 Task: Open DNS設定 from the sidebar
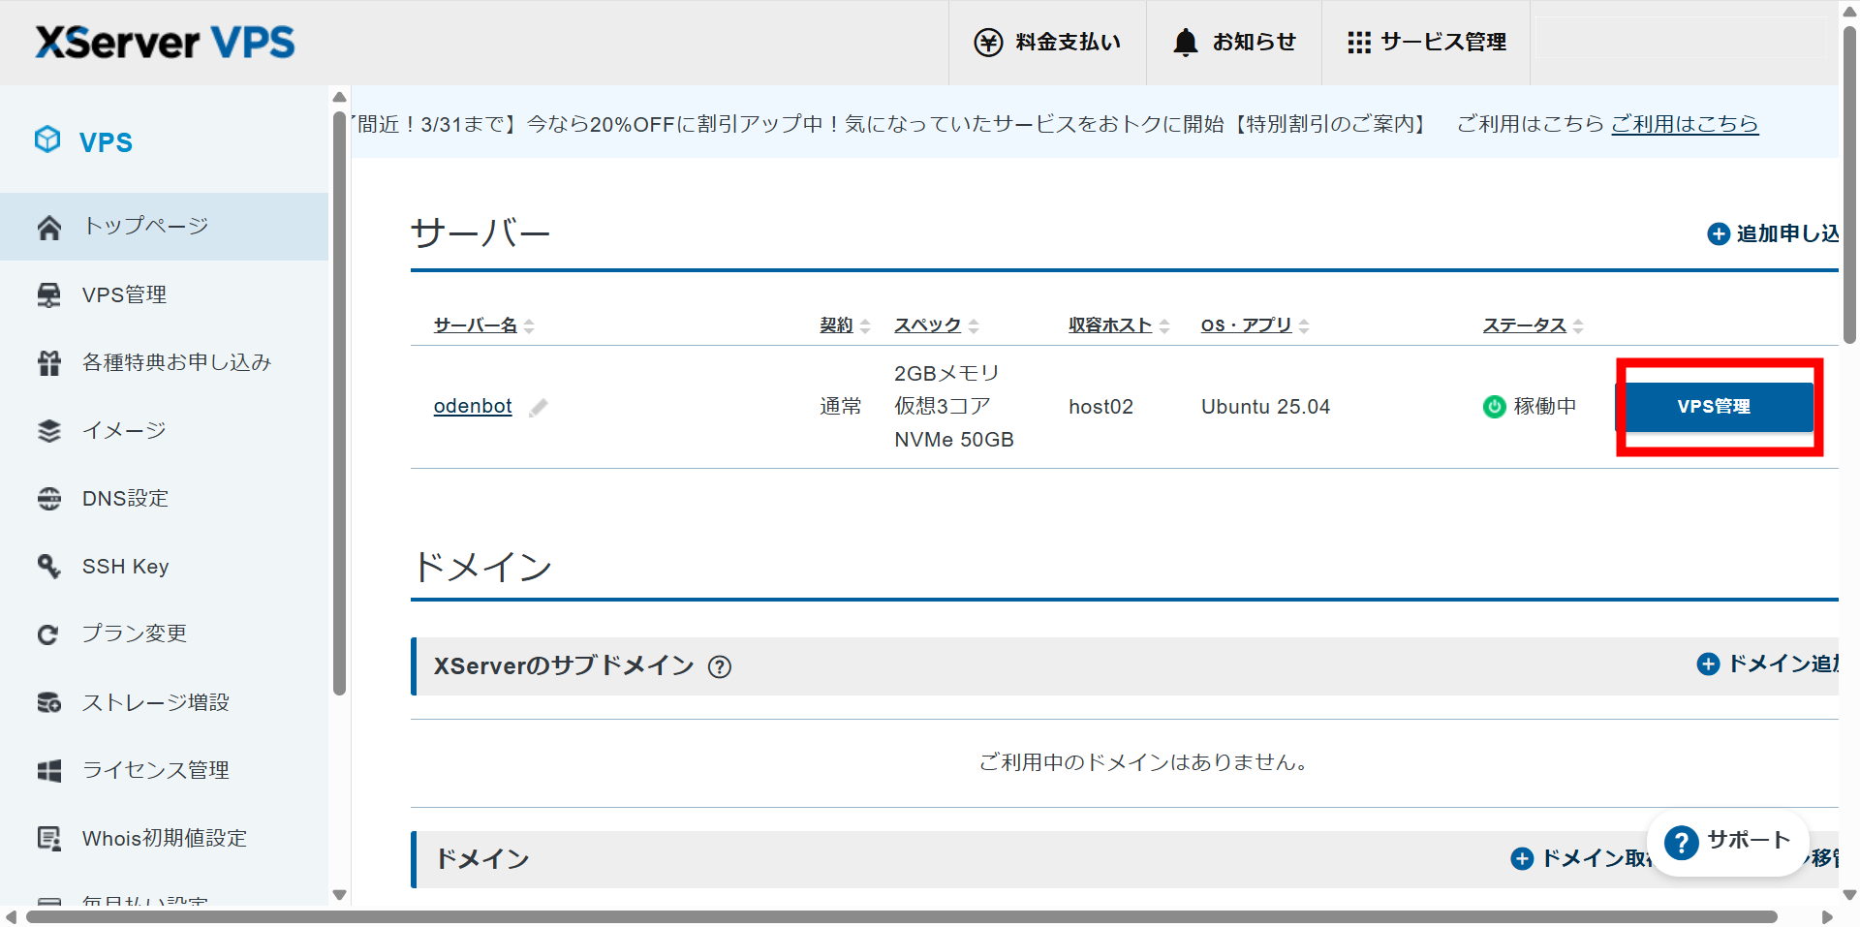pos(125,499)
